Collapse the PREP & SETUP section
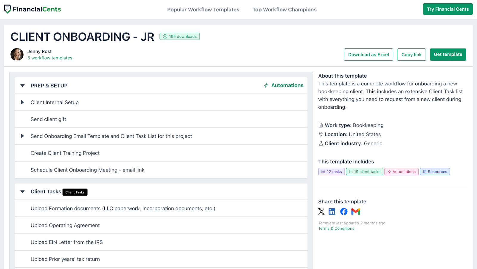Screen dimensions: 477x269 (x=22, y=86)
